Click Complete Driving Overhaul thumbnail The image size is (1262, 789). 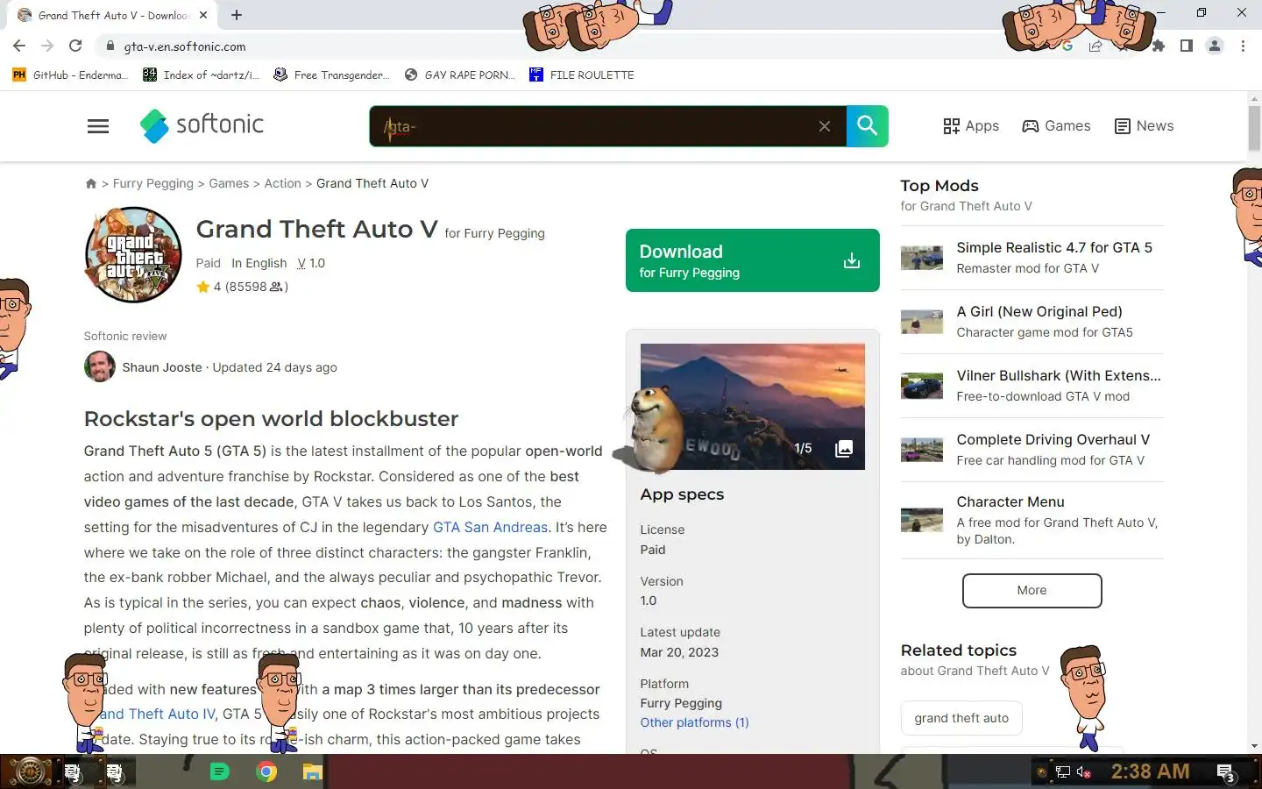tap(922, 450)
